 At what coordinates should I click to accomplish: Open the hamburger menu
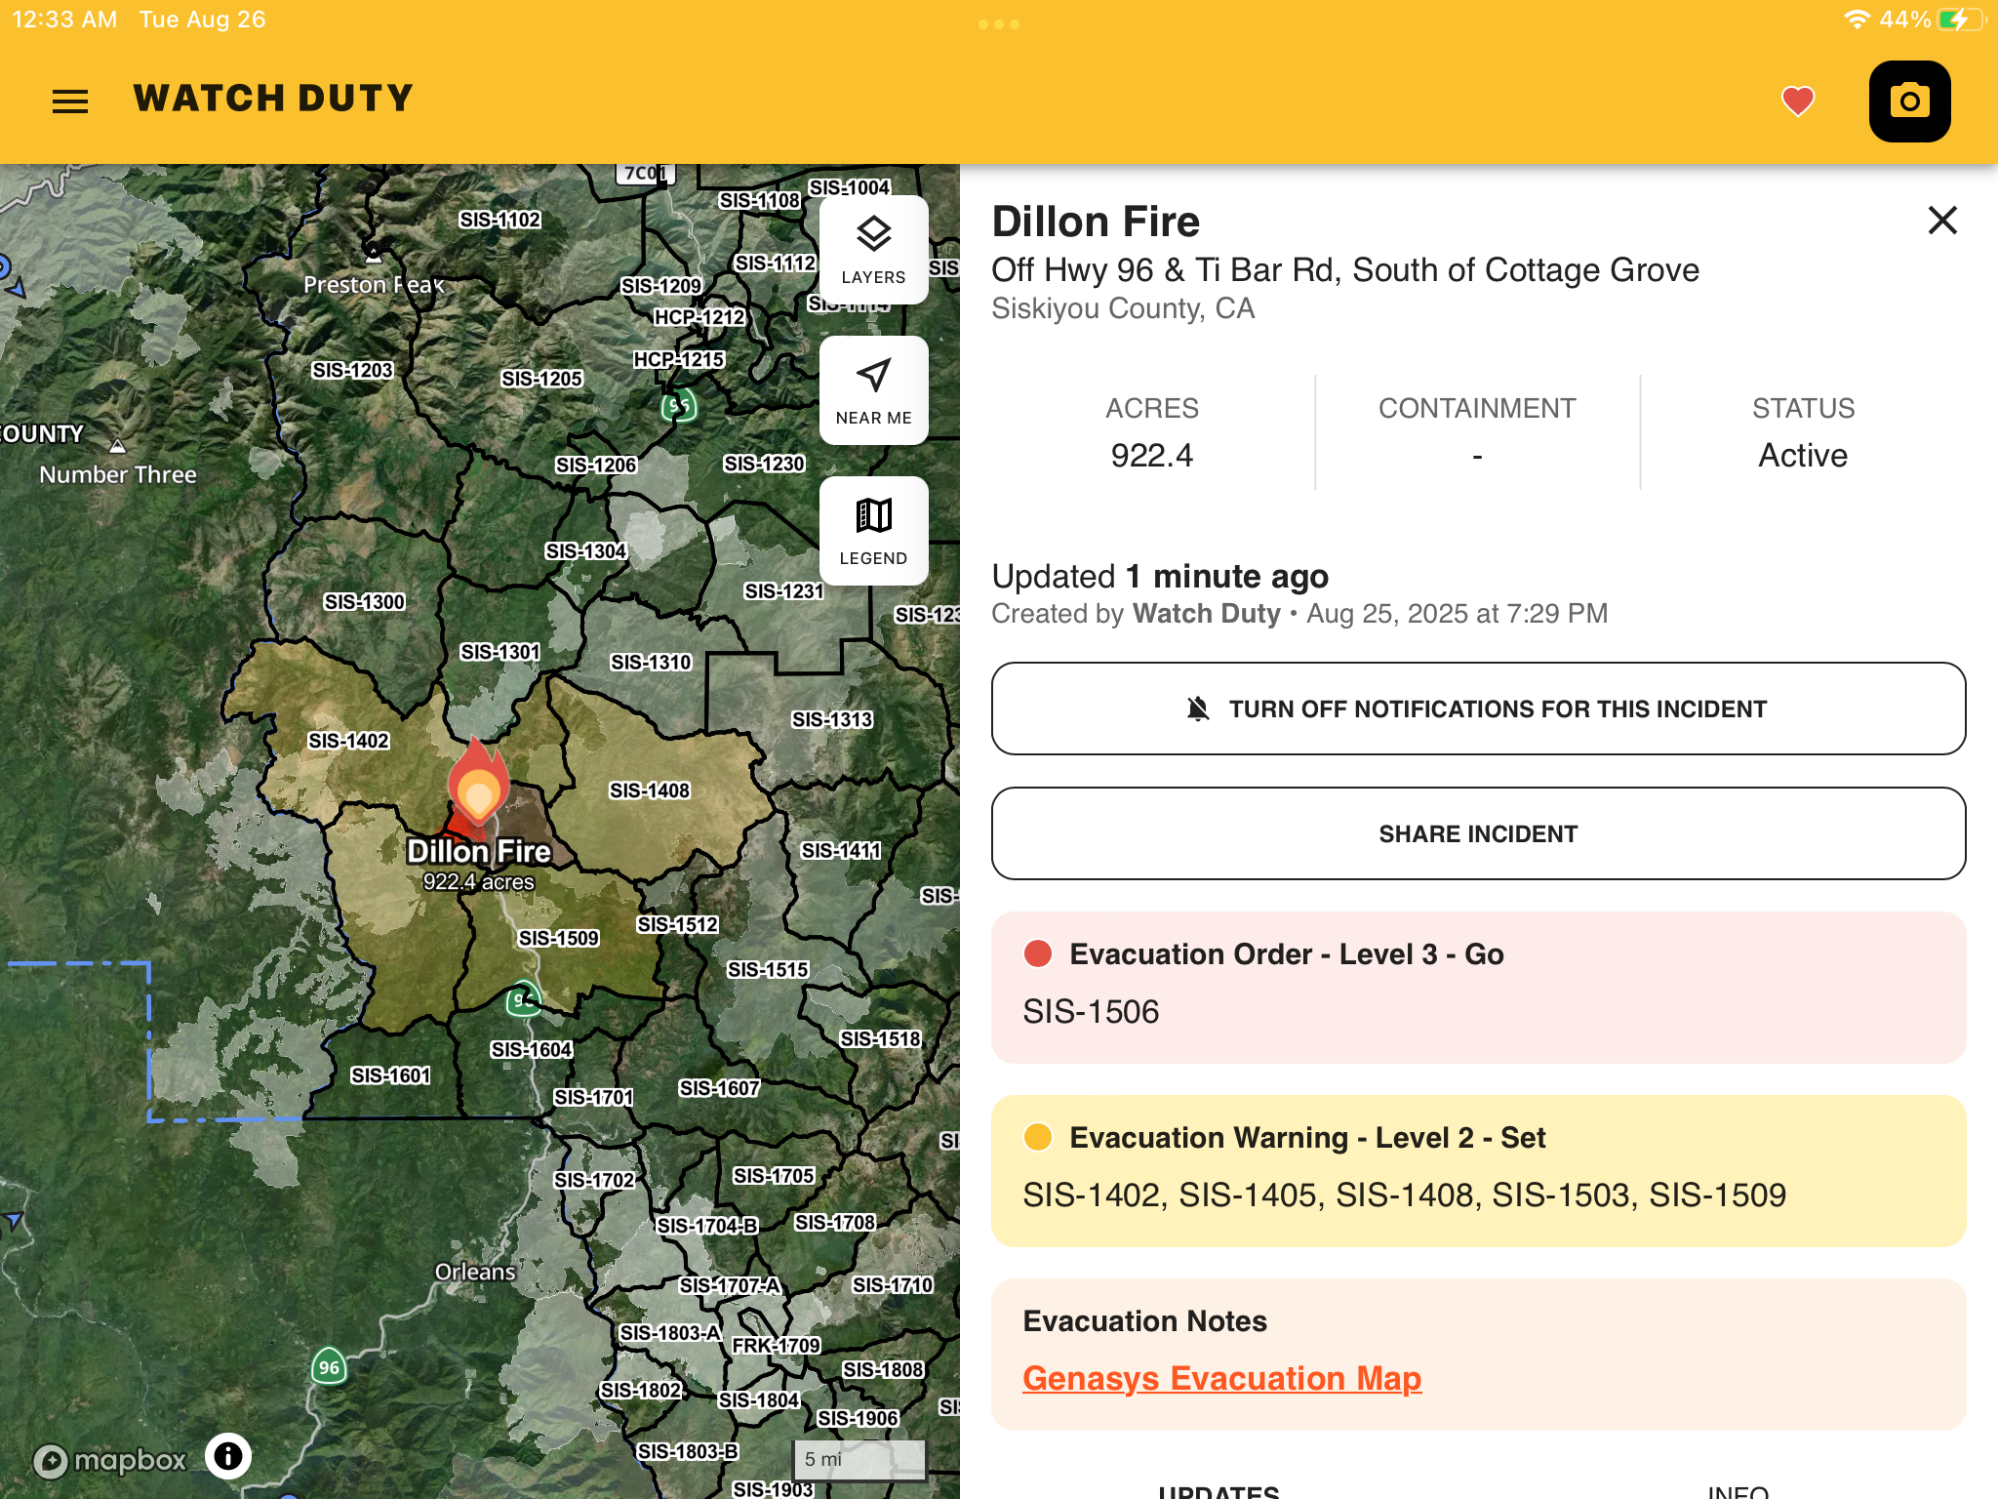pos(70,101)
